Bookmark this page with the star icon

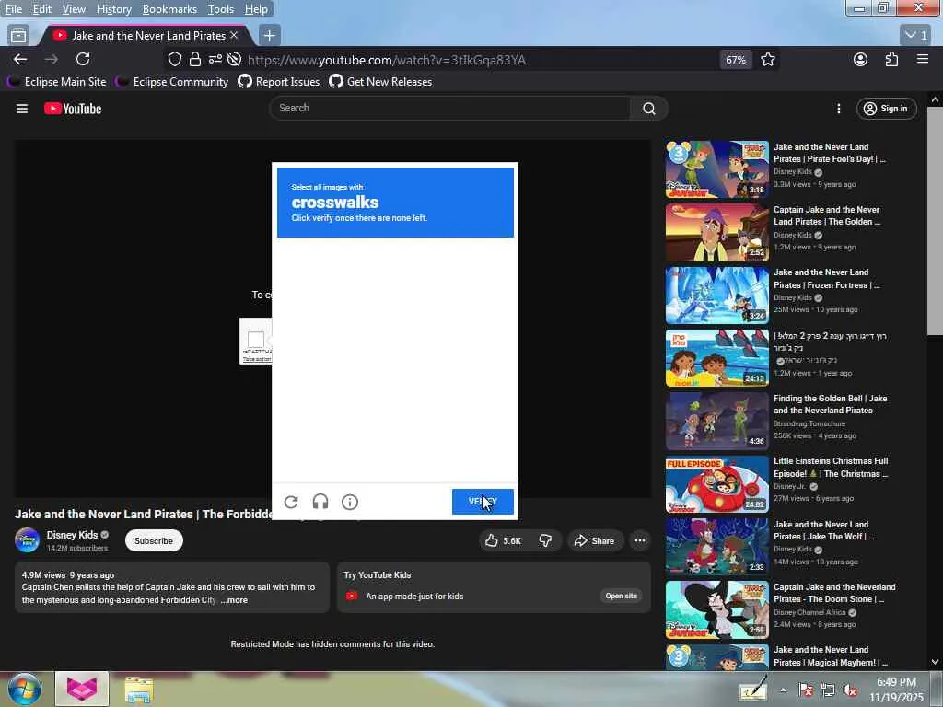coord(767,59)
